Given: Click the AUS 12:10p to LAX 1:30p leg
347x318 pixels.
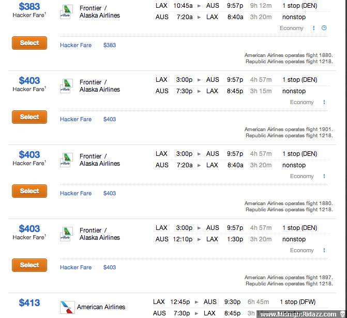Looking at the screenshot, I should 231,239.
